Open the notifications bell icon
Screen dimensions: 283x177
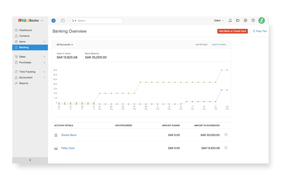click(x=230, y=21)
